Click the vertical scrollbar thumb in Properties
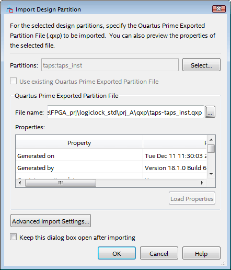231x270 pixels. pyautogui.click(x=211, y=149)
